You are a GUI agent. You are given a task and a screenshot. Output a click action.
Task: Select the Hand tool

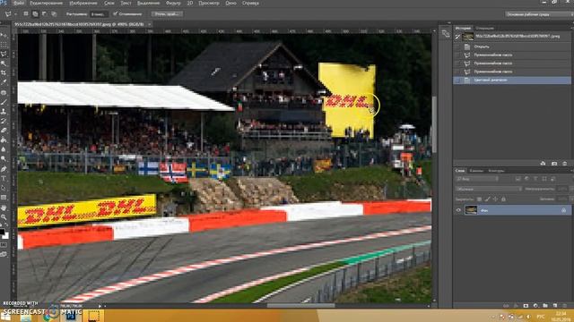tap(4, 208)
